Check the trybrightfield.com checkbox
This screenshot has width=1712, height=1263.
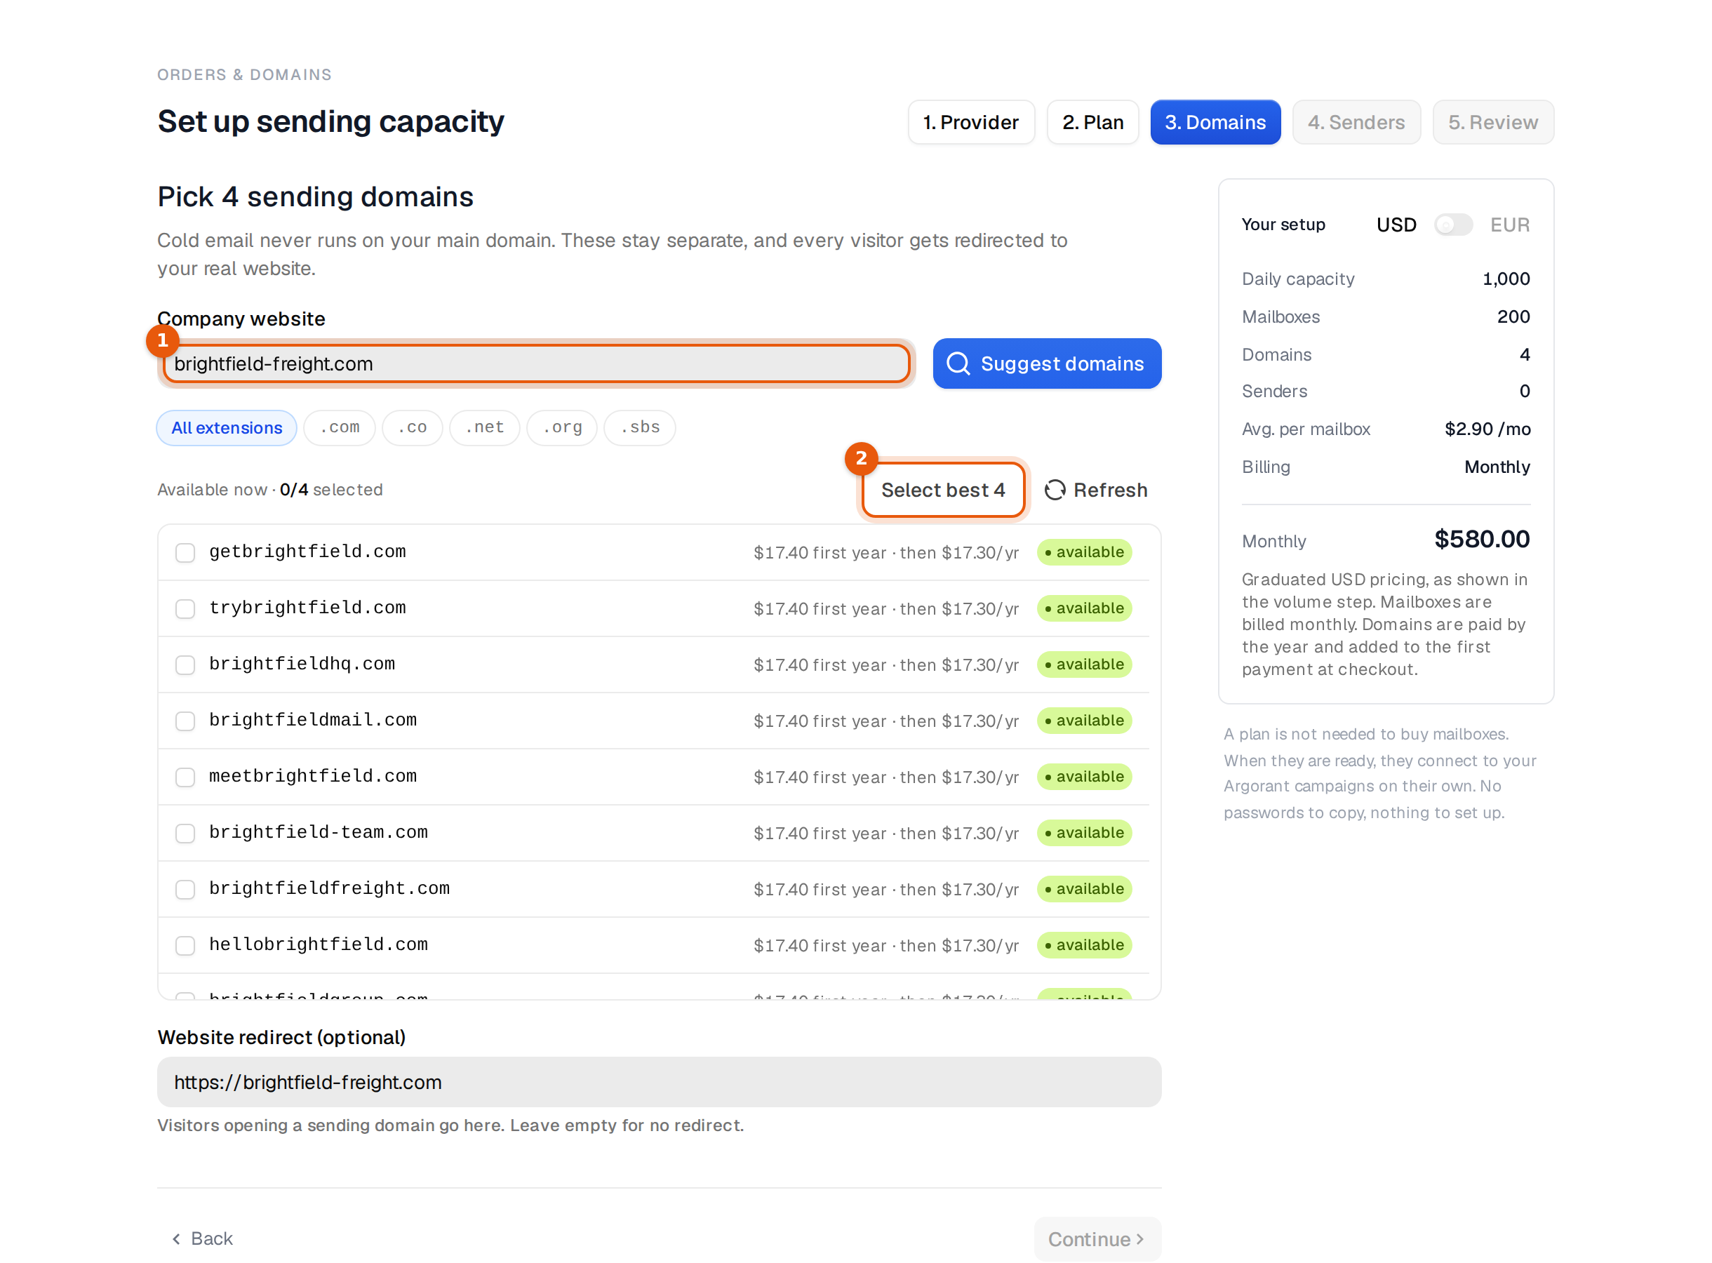(185, 608)
